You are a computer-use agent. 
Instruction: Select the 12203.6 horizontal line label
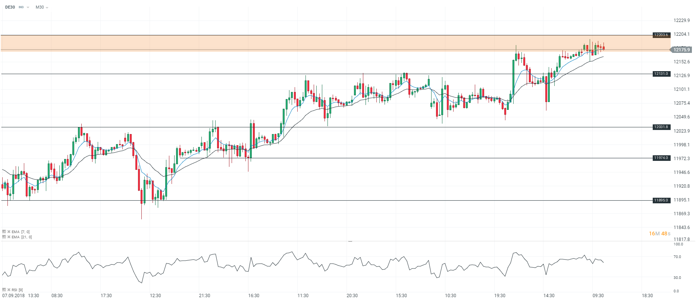point(661,35)
